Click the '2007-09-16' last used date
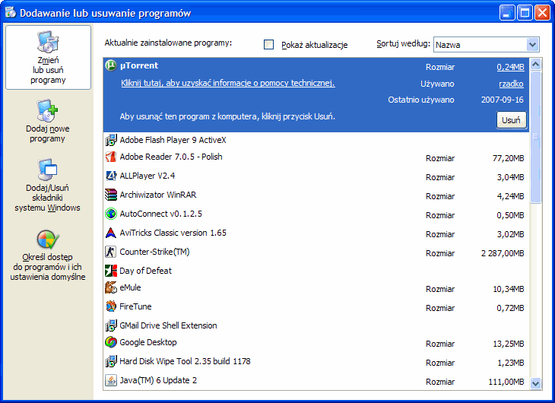 503,100
